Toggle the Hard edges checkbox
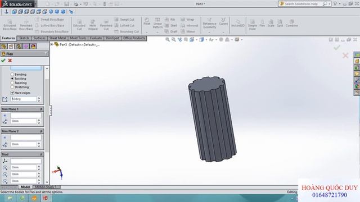This screenshot has height=202, width=360. [x=12, y=93]
